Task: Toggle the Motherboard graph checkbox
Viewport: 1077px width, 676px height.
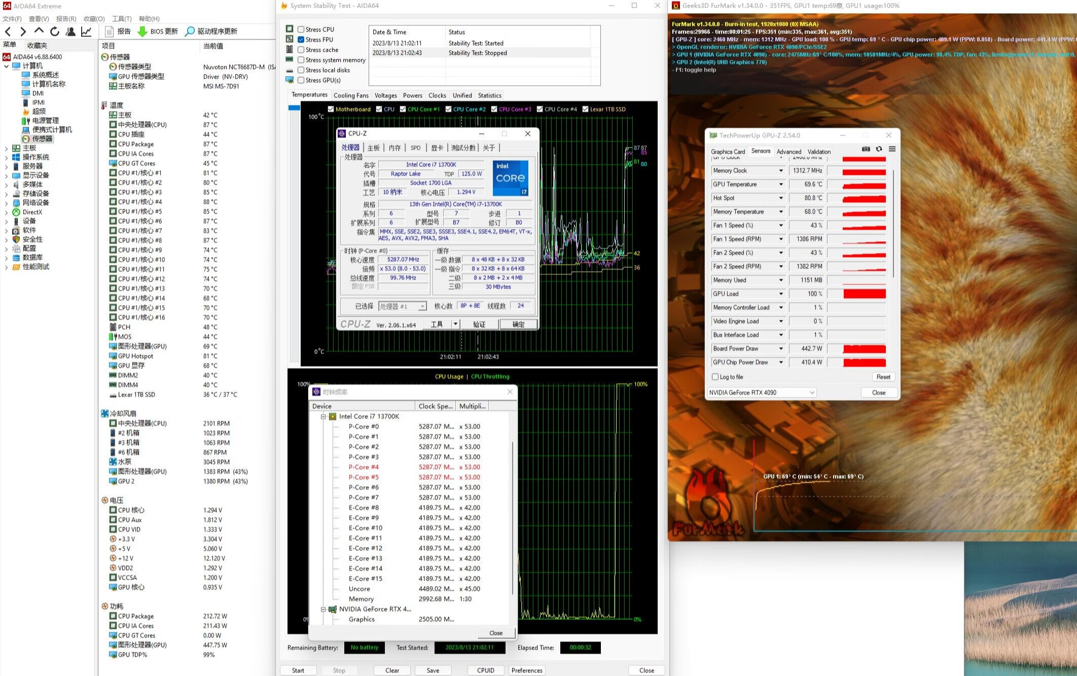Action: [x=331, y=109]
